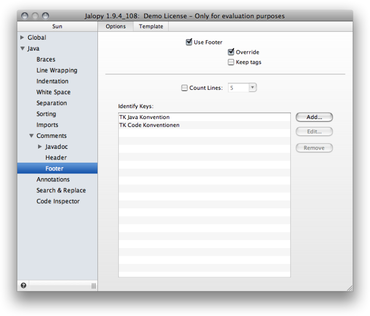
Task: Toggle the Override checkbox
Action: coord(231,52)
